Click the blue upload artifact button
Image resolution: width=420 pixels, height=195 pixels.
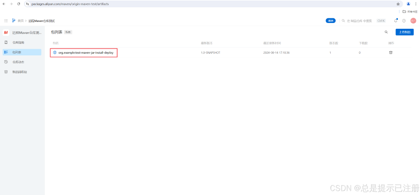click(404, 32)
